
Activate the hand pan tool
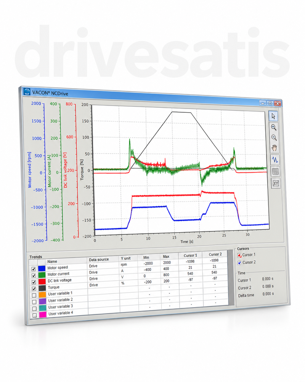tap(274, 148)
